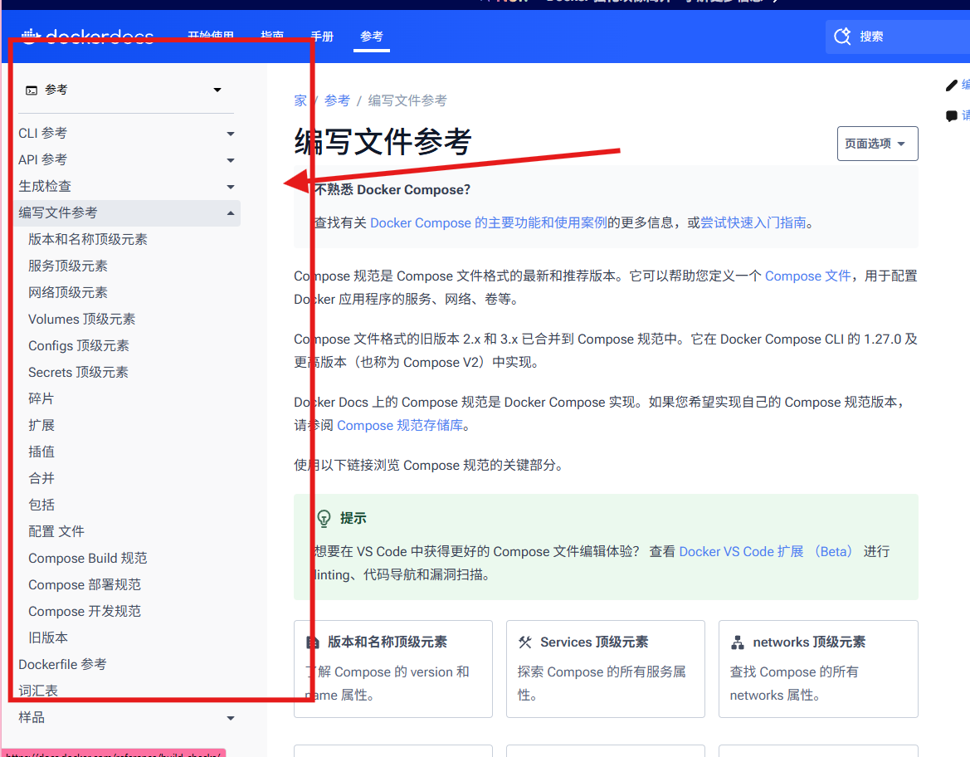Collapse the 编写文件参考 section arrow
The image size is (970, 757).
point(230,213)
